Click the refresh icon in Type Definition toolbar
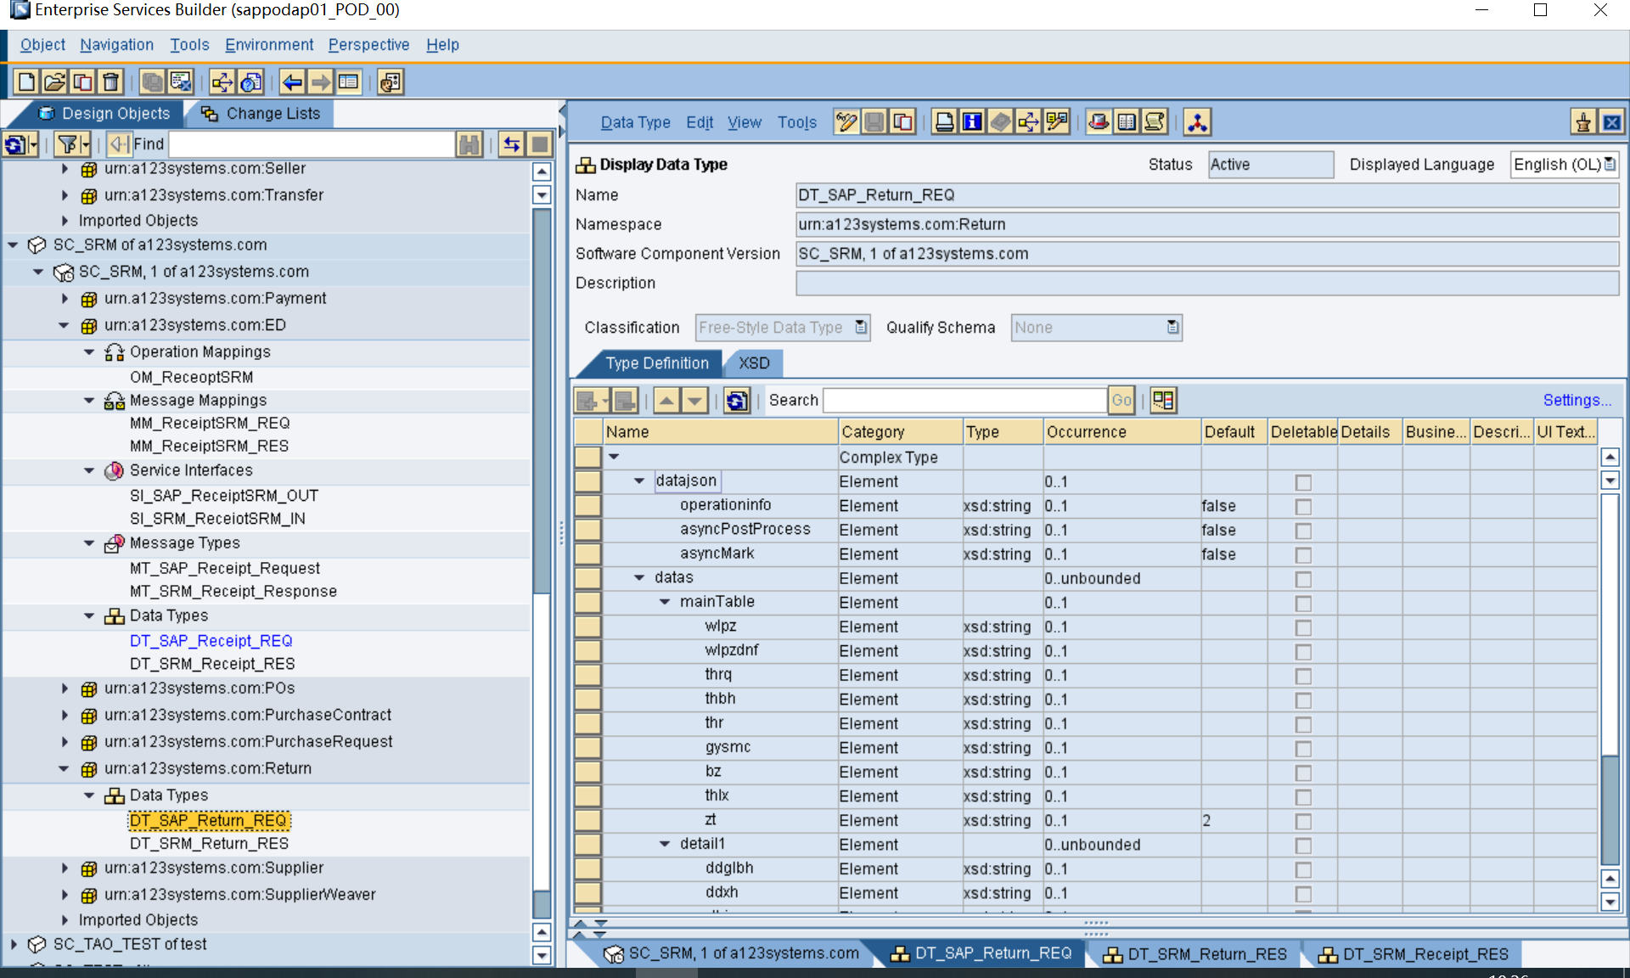This screenshot has height=978, width=1630. tap(737, 400)
